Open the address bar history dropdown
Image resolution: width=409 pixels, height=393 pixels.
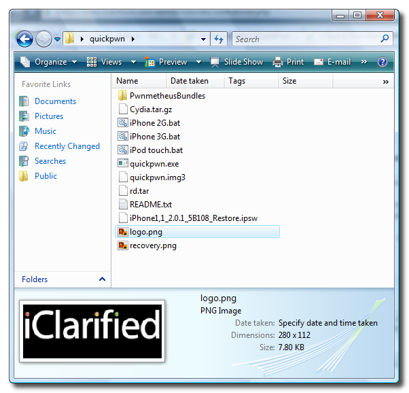pyautogui.click(x=203, y=39)
